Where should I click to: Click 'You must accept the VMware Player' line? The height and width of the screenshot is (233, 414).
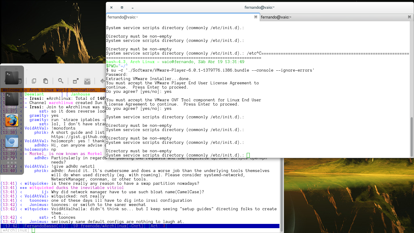click(x=182, y=83)
